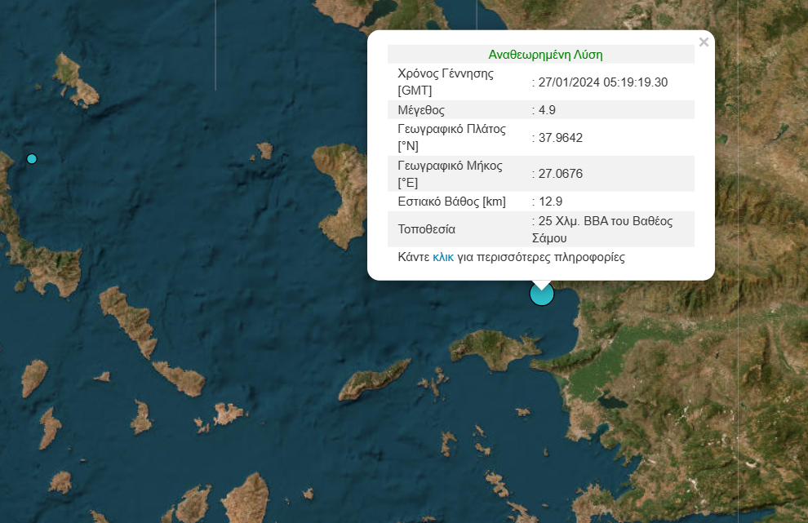Select the longitude value 27.0676
The image size is (808, 523).
pos(559,174)
